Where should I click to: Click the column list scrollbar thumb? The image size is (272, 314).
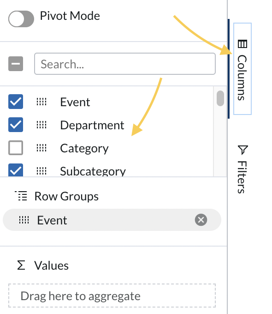click(x=220, y=98)
